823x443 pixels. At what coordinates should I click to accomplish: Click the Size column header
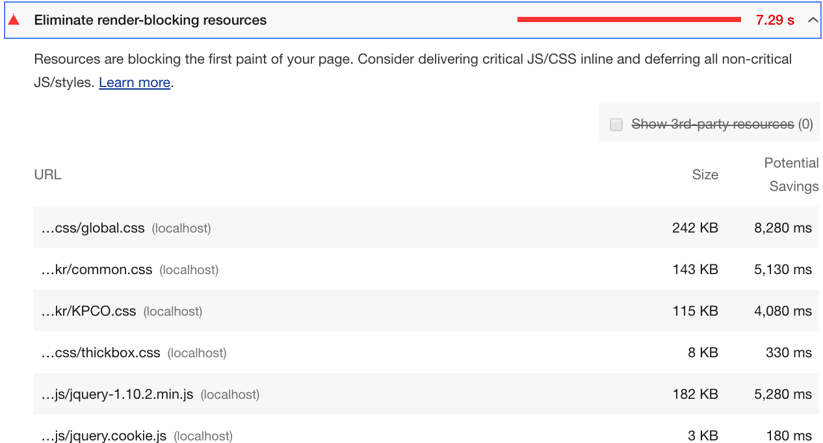(x=705, y=175)
